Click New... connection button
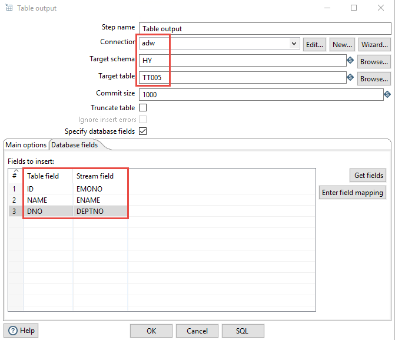 tap(342, 44)
